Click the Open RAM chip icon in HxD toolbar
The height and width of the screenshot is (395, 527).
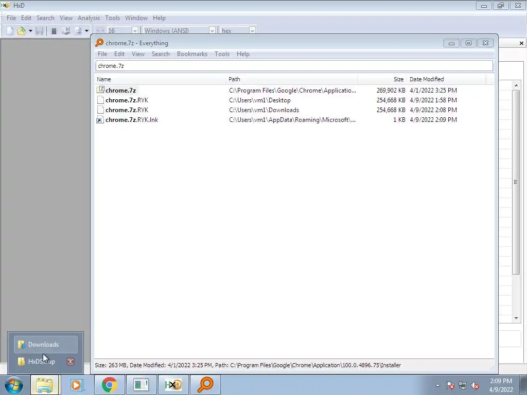(x=54, y=31)
